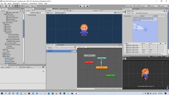Viewport: 169px width, 95px height.
Task: Click the remove motion minus button
Action: pyautogui.click(x=165, y=55)
